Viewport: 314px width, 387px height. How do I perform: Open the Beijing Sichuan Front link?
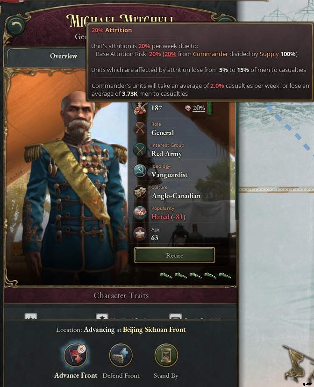click(x=154, y=330)
